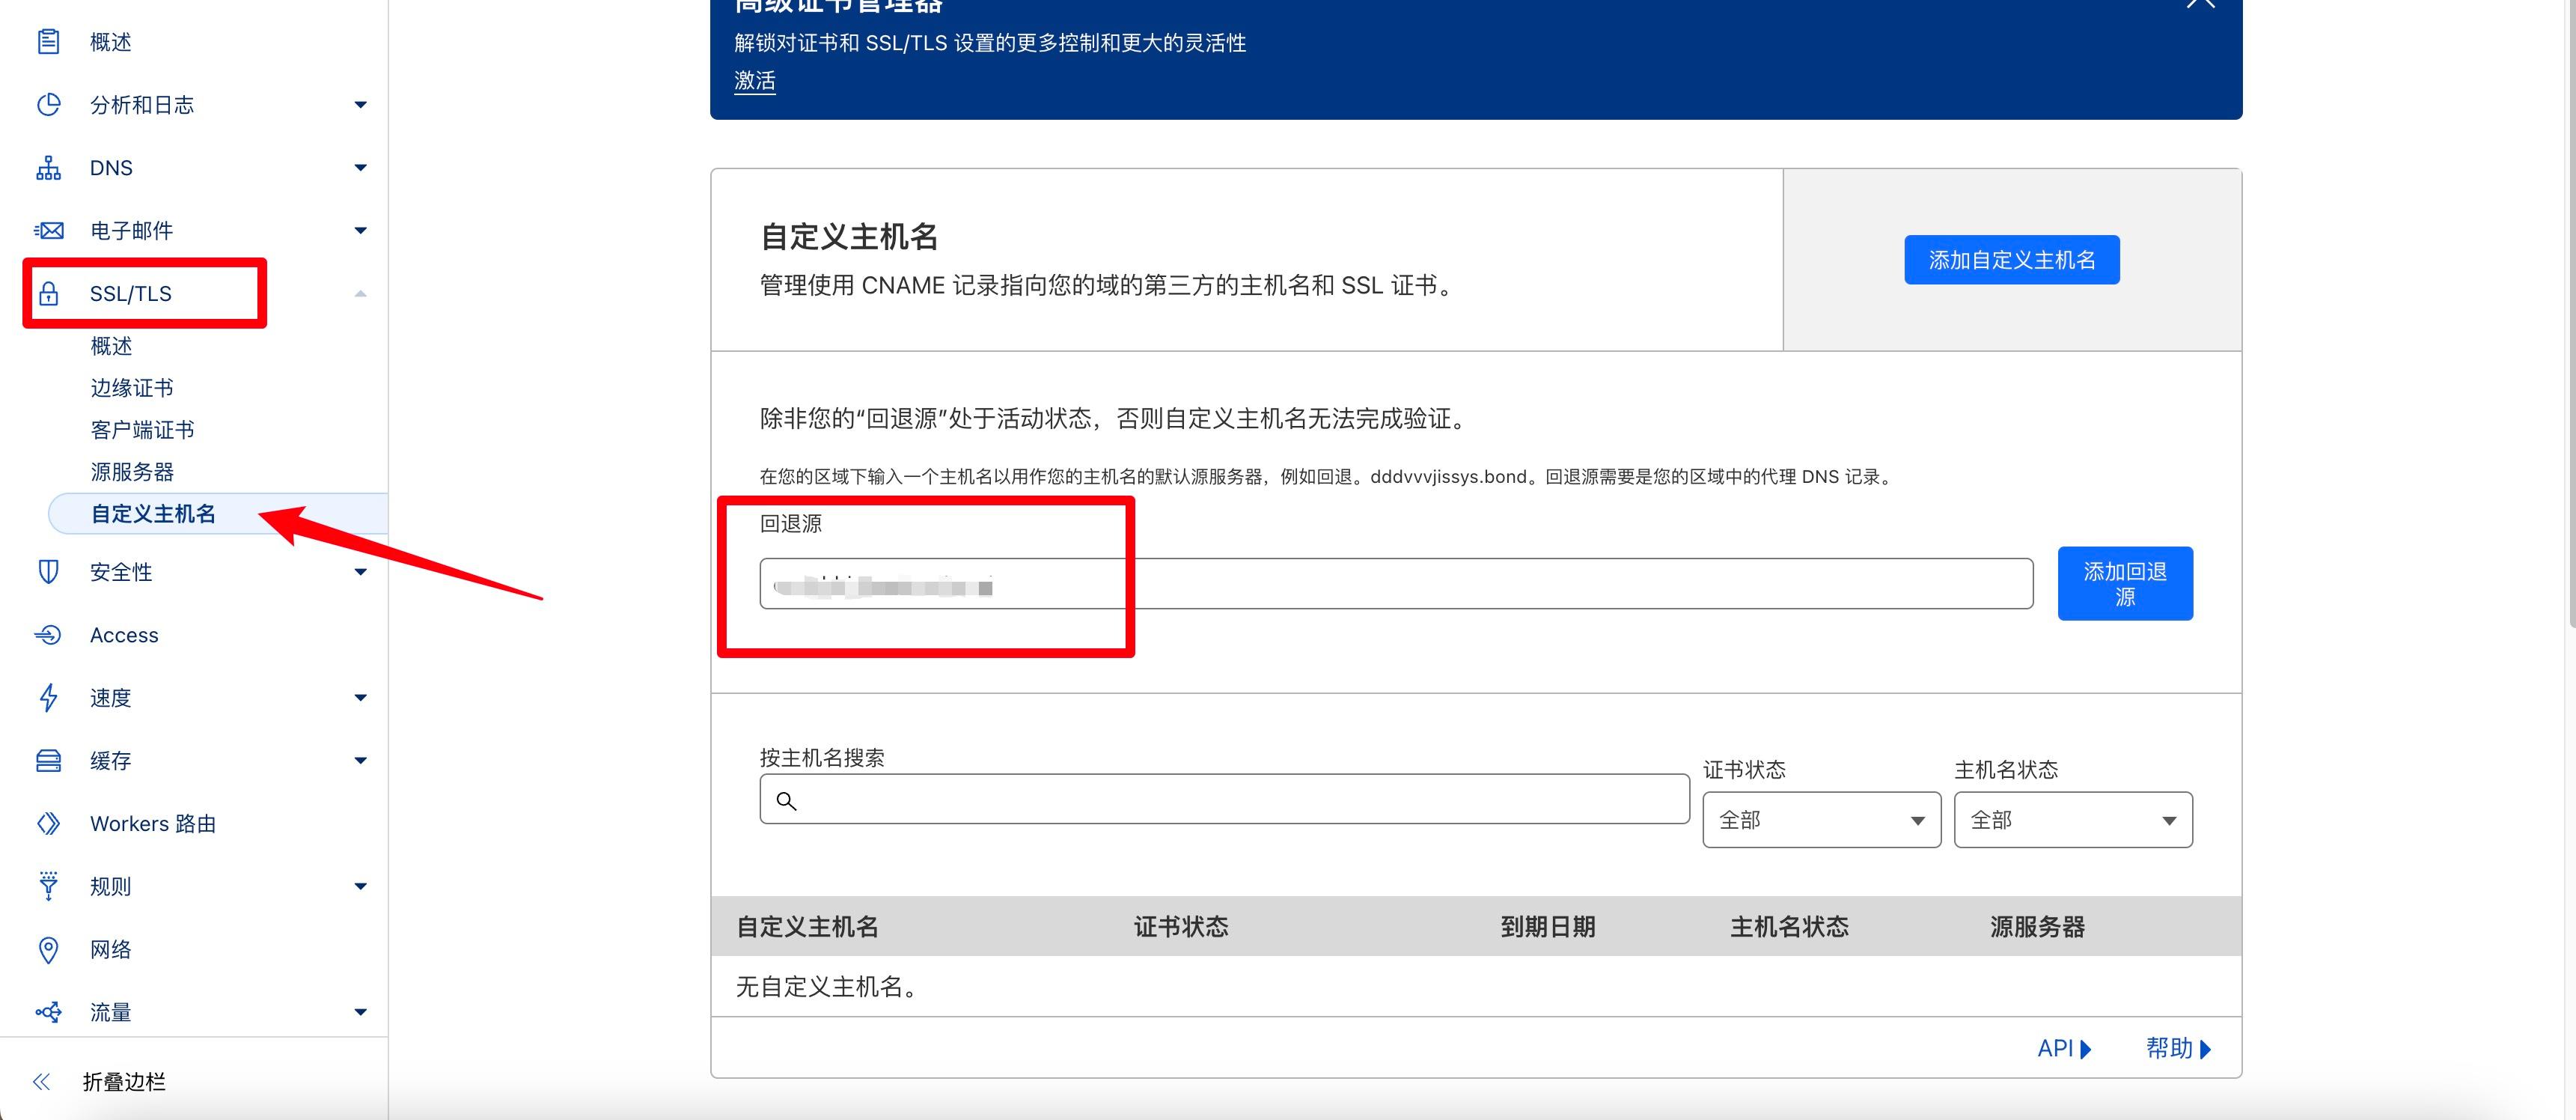Image resolution: width=2576 pixels, height=1120 pixels.
Task: Open the 帮助 link
Action: coord(2178,1048)
